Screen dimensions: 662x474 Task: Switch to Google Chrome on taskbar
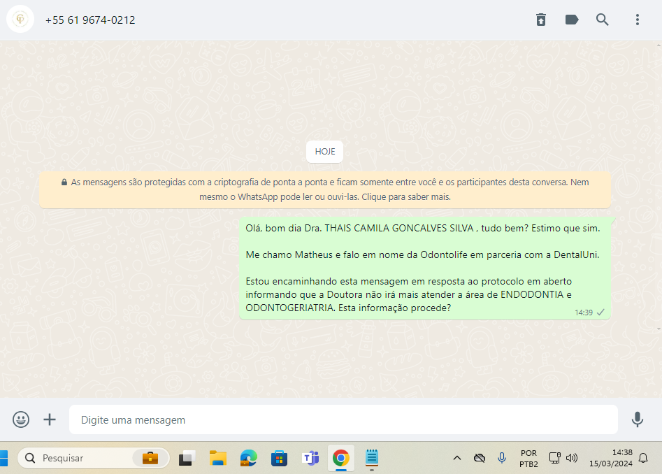pyautogui.click(x=340, y=458)
